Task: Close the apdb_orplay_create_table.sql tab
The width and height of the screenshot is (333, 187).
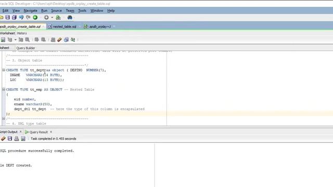Action: click(43, 26)
